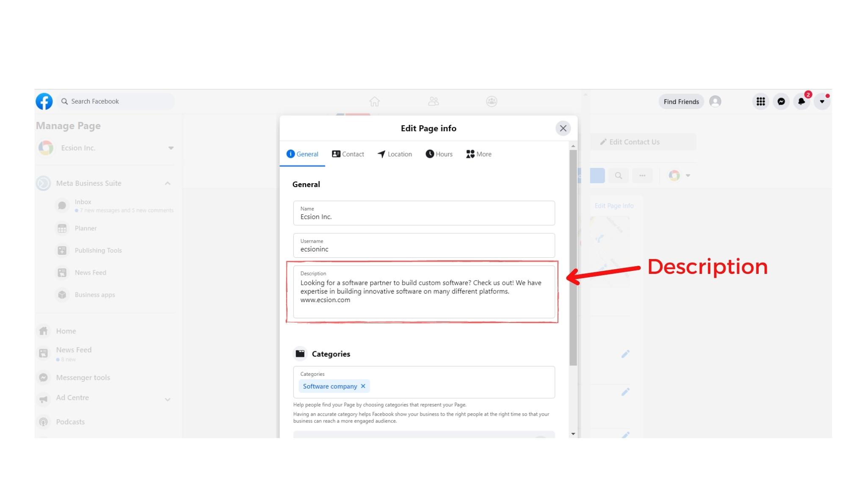
Task: Switch to the Contact tab
Action: [348, 154]
